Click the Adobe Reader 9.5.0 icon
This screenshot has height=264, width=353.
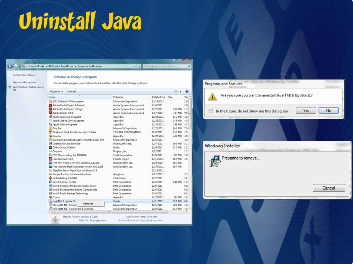(x=50, y=113)
